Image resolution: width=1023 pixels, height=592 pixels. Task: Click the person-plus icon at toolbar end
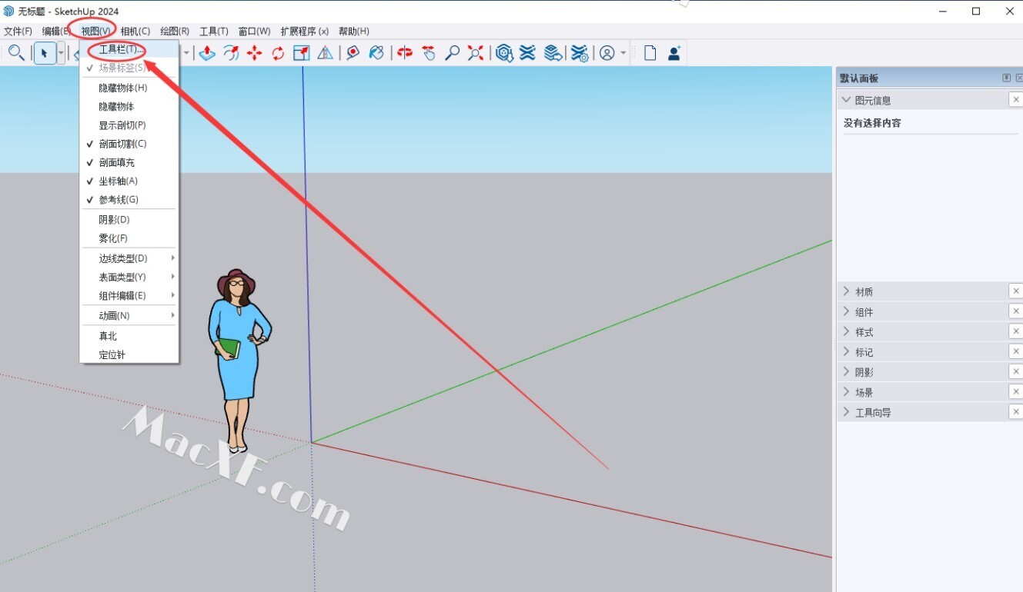tap(674, 53)
